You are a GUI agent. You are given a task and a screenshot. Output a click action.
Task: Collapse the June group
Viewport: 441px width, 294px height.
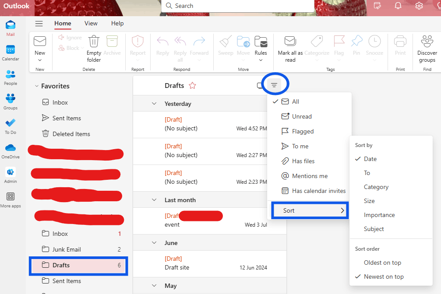pyautogui.click(x=154, y=243)
